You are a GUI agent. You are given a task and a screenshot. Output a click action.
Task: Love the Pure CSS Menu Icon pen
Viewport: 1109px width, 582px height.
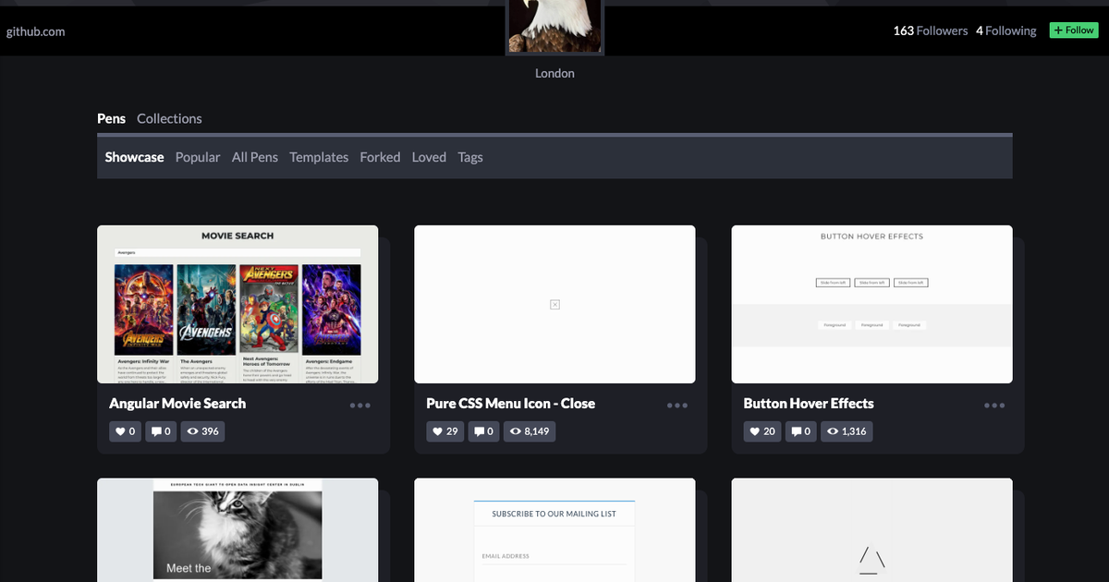[x=445, y=431]
